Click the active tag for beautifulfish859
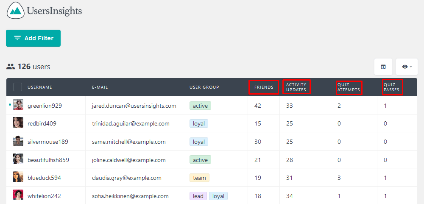Image resolution: width=424 pixels, height=204 pixels. tap(201, 160)
